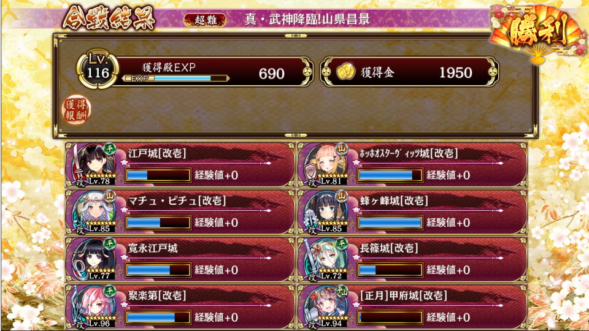
Task: Click 聚楽第[改壱] experience progress bar
Action: (x=158, y=317)
